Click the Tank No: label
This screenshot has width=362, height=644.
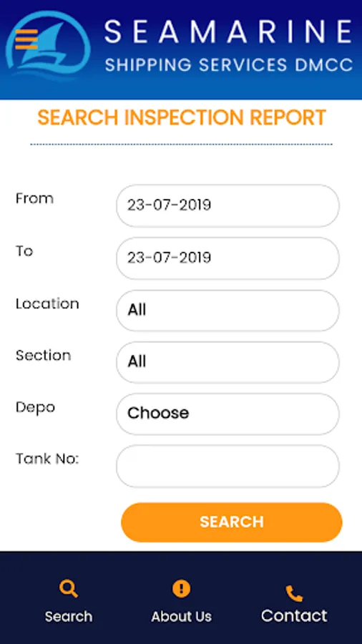click(47, 459)
